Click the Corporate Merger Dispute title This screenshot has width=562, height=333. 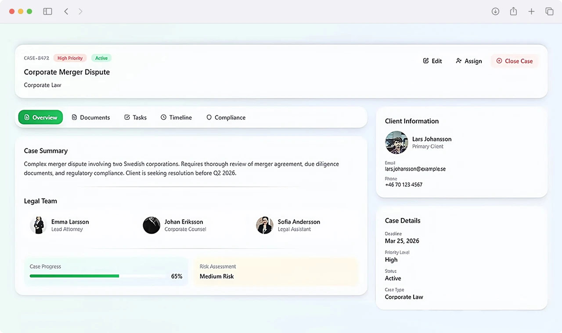coord(67,72)
